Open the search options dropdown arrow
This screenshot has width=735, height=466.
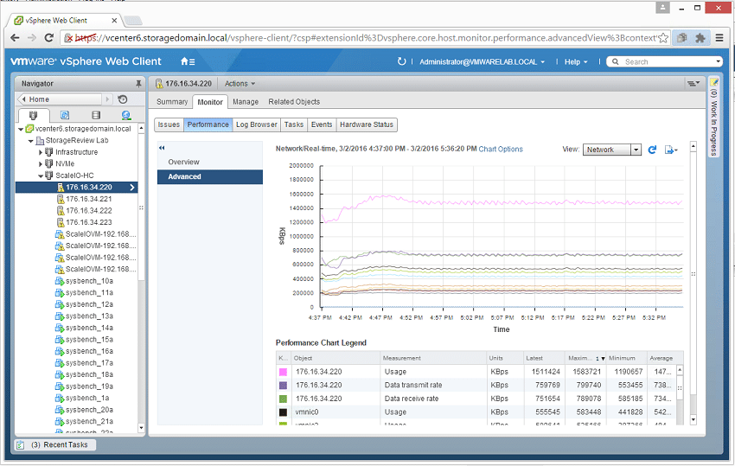click(718, 61)
